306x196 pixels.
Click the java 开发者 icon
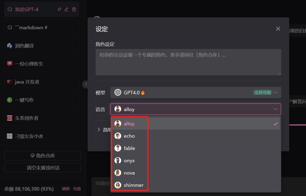click(10, 82)
